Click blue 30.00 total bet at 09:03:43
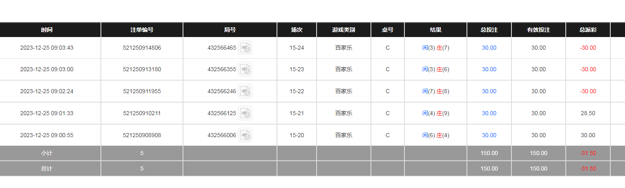Viewport: 625px width, 188px height. click(489, 48)
